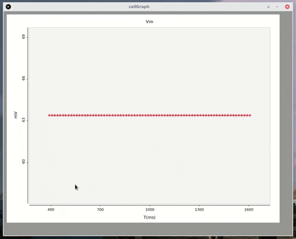
Task: Minimize the cellGraph window
Action: [x=277, y=7]
